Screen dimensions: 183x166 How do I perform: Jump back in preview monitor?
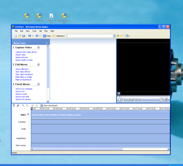pyautogui.click(x=129, y=100)
